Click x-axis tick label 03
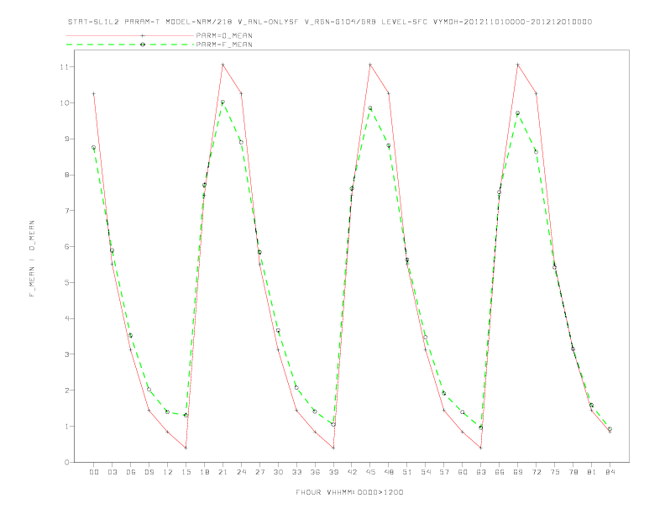The image size is (665, 514). [x=113, y=472]
